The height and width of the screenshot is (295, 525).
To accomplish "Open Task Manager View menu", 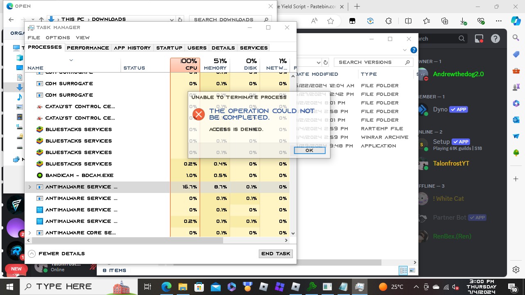I will pos(82,38).
